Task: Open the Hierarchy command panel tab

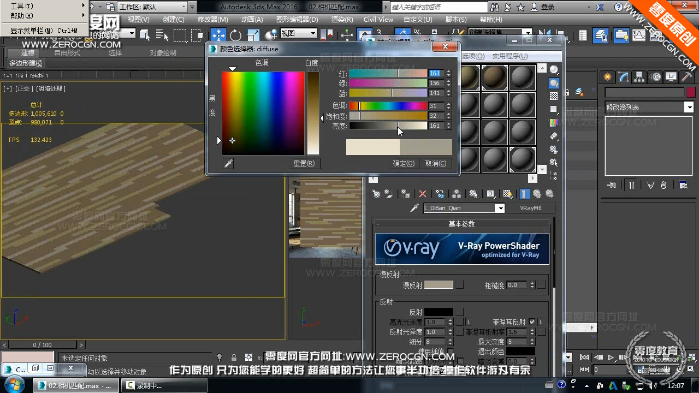Action: [639, 77]
